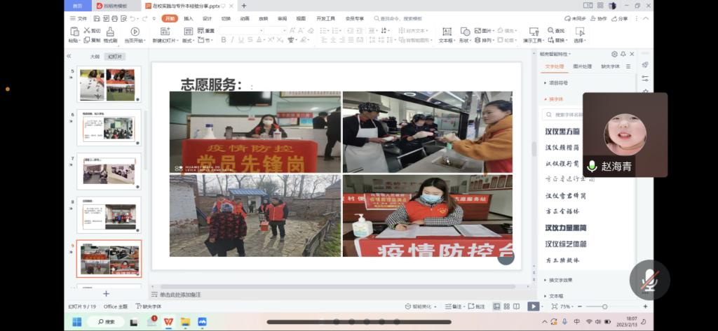Viewport: 718px width, 331px height.
Task: Click the 分享 (Share) button
Action: tap(620, 19)
